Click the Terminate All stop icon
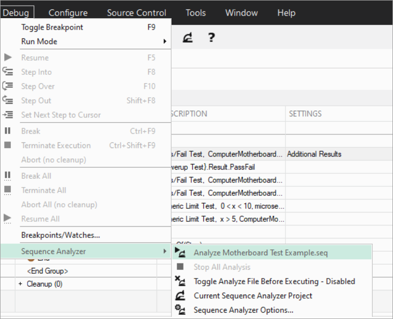 8,191
